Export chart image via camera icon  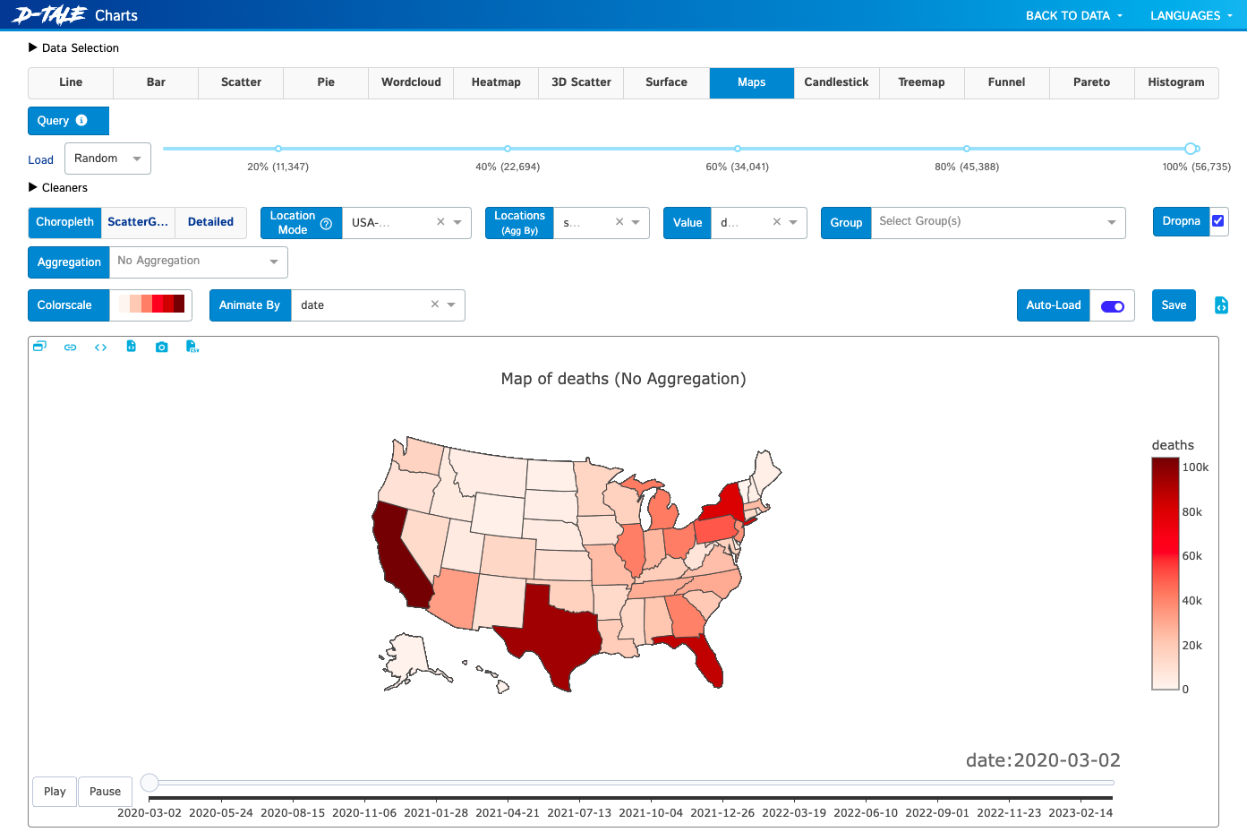[161, 347]
